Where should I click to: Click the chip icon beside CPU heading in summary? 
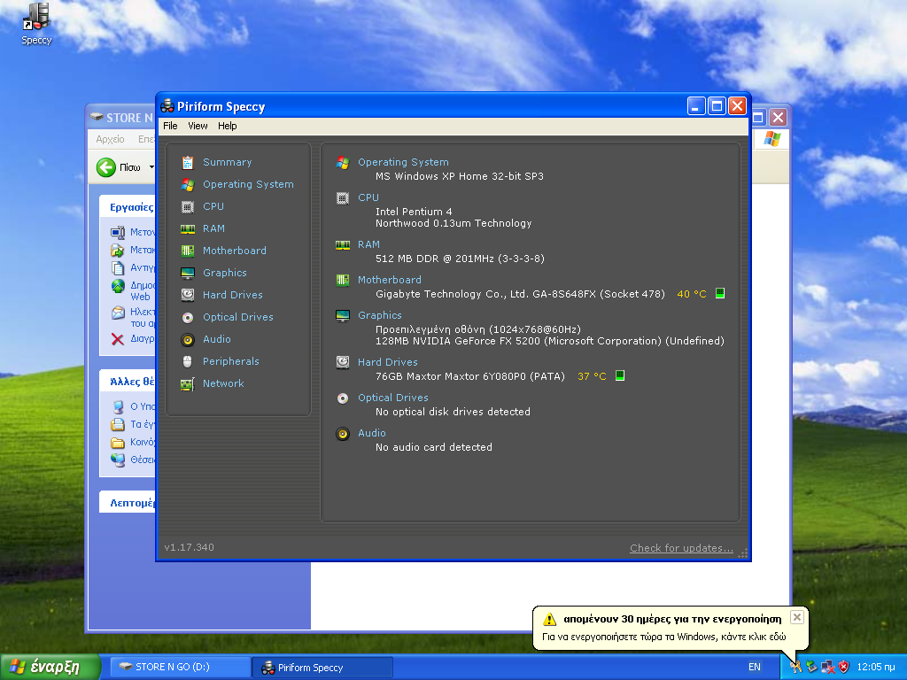(x=343, y=198)
